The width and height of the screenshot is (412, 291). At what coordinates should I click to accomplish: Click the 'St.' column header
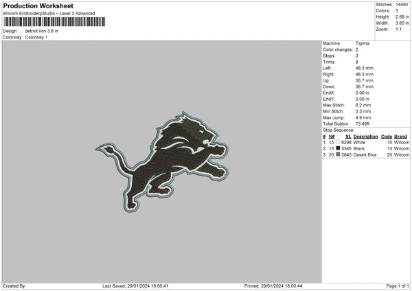348,137
